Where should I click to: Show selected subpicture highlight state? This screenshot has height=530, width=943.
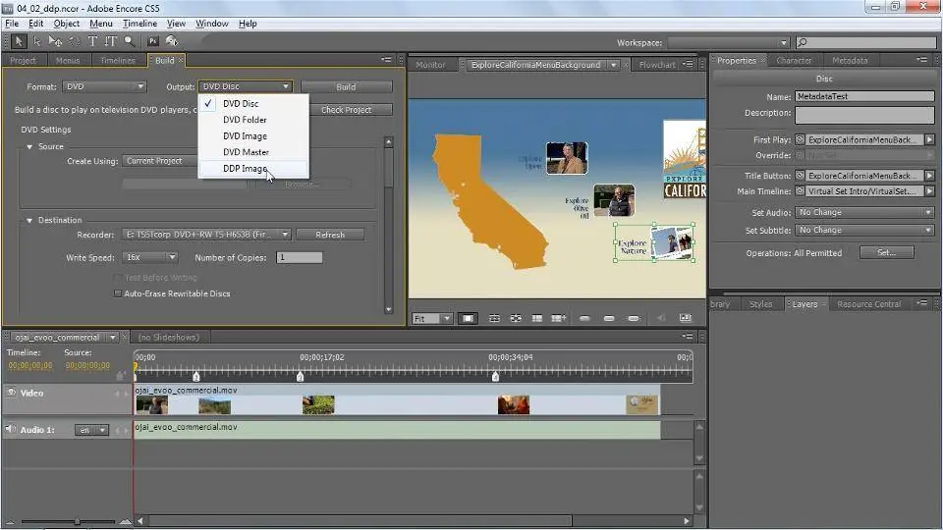[609, 318]
